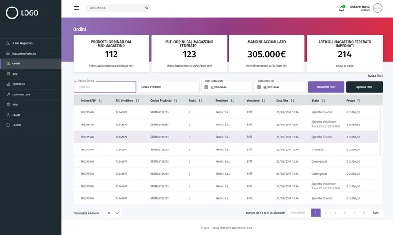Sort by Prezzo column arrows
This screenshot has width=393, height=235.
click(x=359, y=101)
